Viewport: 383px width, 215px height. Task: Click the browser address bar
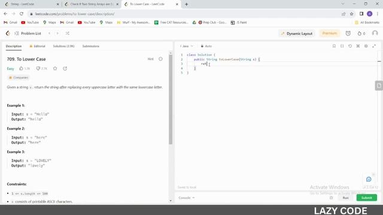pyautogui.click(x=183, y=14)
